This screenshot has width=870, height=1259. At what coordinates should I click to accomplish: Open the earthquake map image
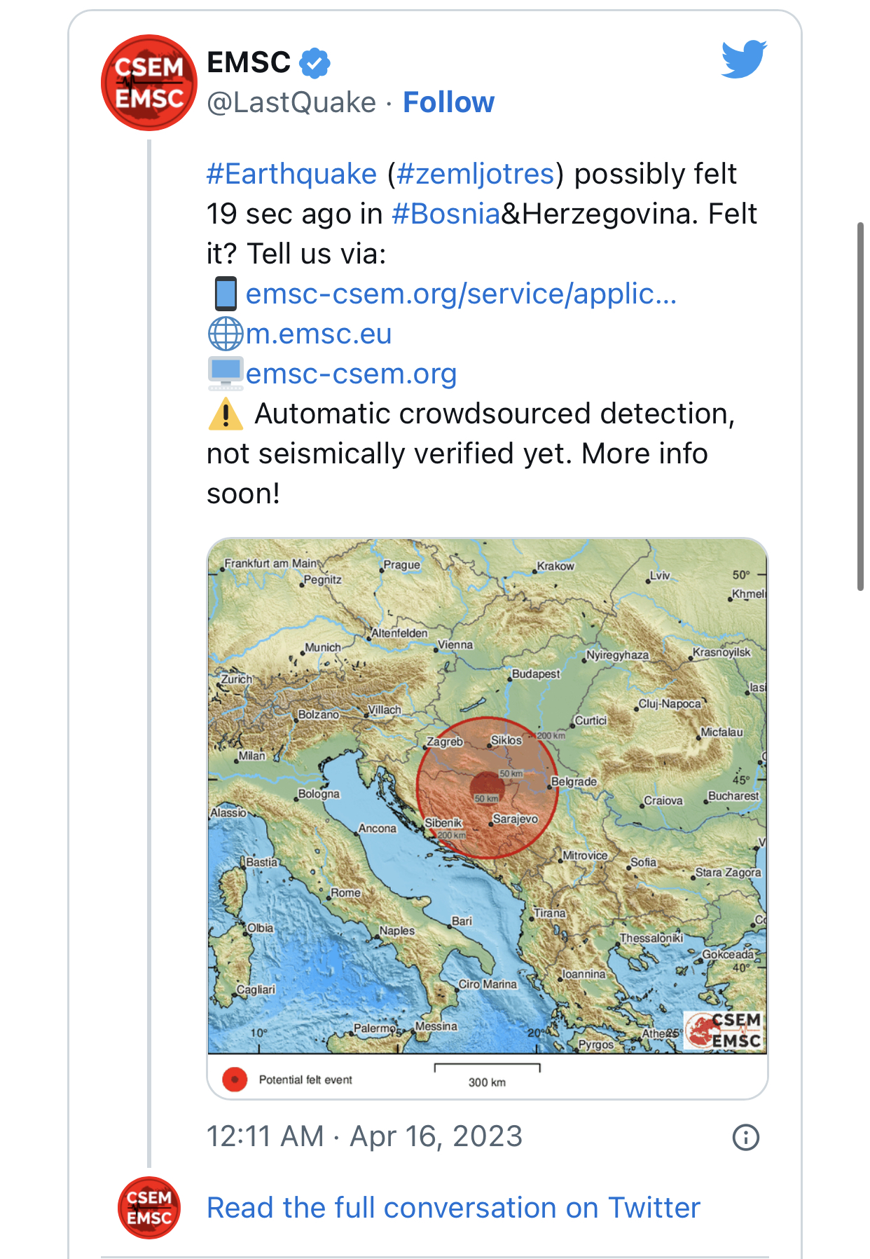[x=488, y=819]
